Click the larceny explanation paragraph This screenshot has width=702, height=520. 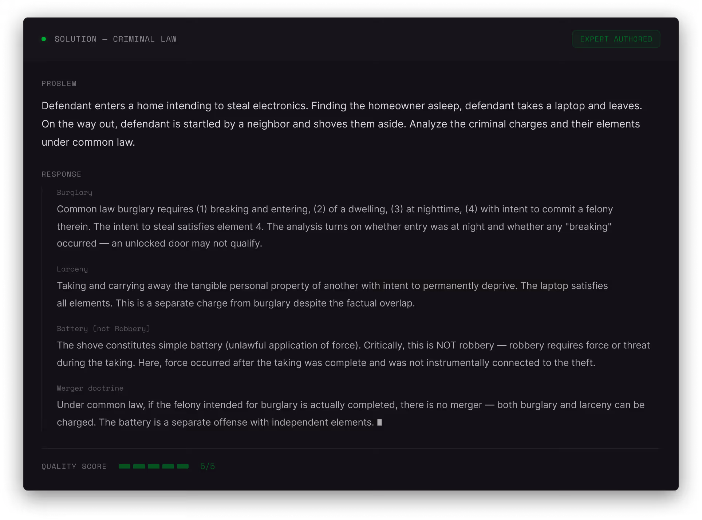tap(332, 294)
